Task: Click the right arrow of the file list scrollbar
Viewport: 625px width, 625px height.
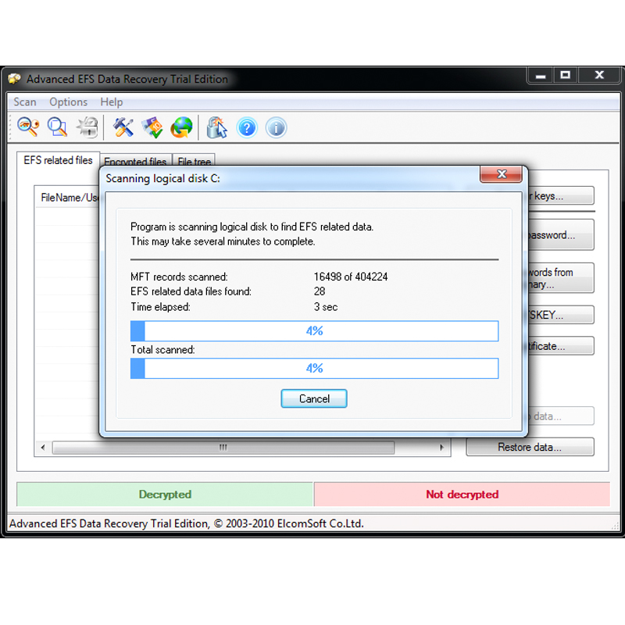Action: (x=441, y=447)
